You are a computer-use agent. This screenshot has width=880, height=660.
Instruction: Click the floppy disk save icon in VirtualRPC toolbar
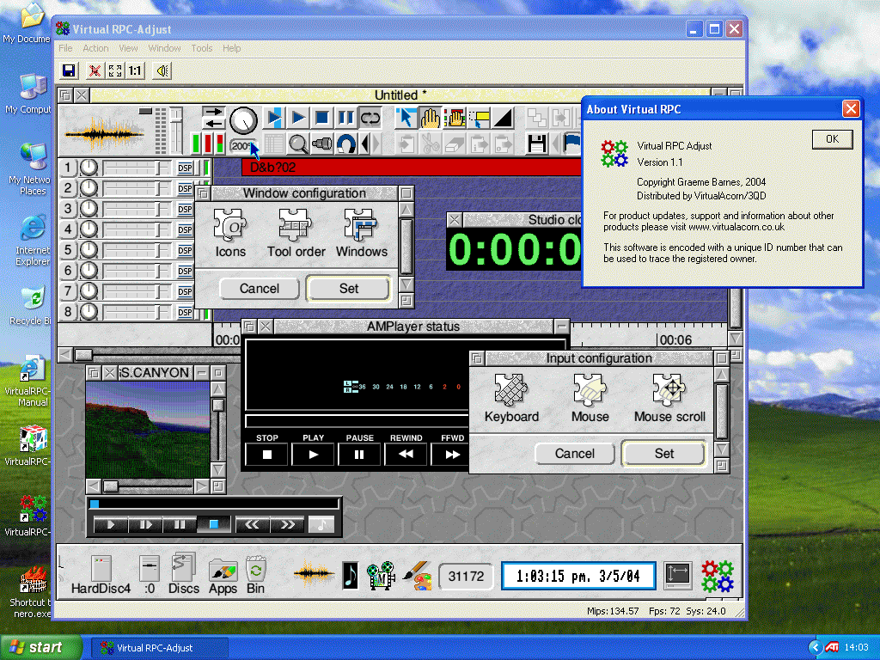tap(69, 70)
